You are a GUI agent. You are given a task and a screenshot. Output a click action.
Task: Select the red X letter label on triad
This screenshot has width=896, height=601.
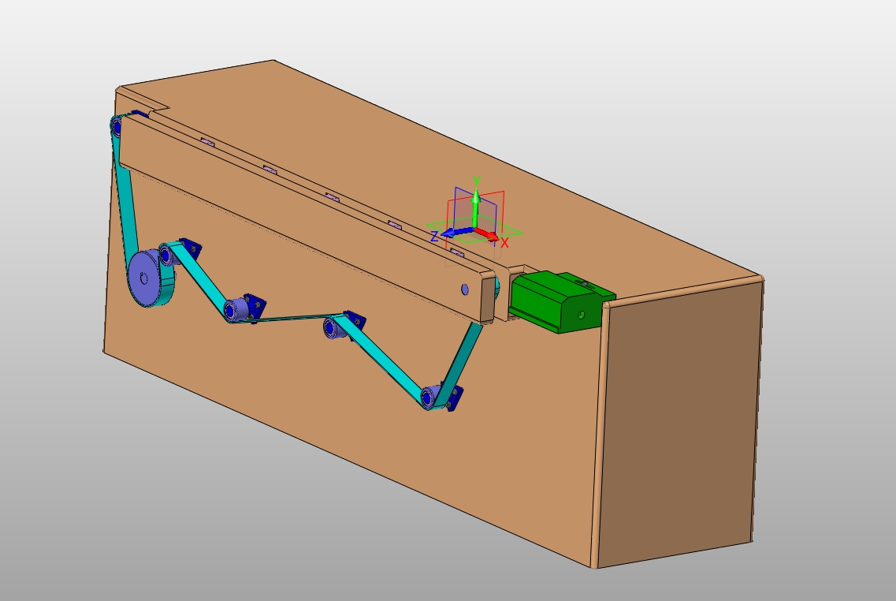pyautogui.click(x=505, y=243)
